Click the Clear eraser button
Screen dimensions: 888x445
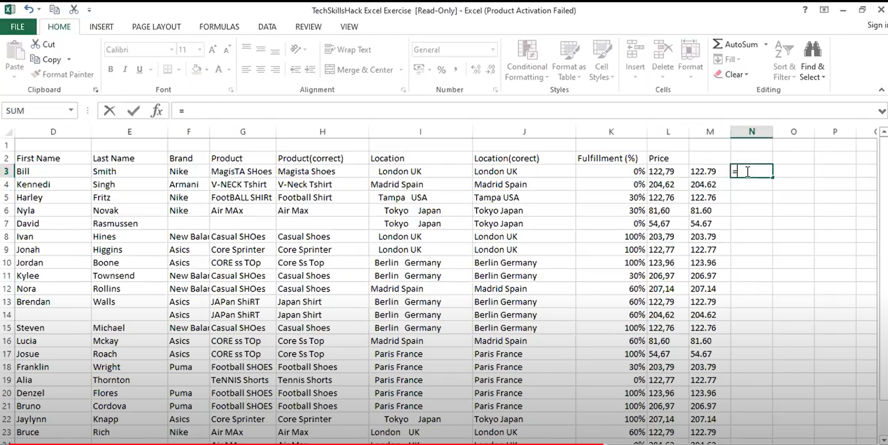coord(731,74)
